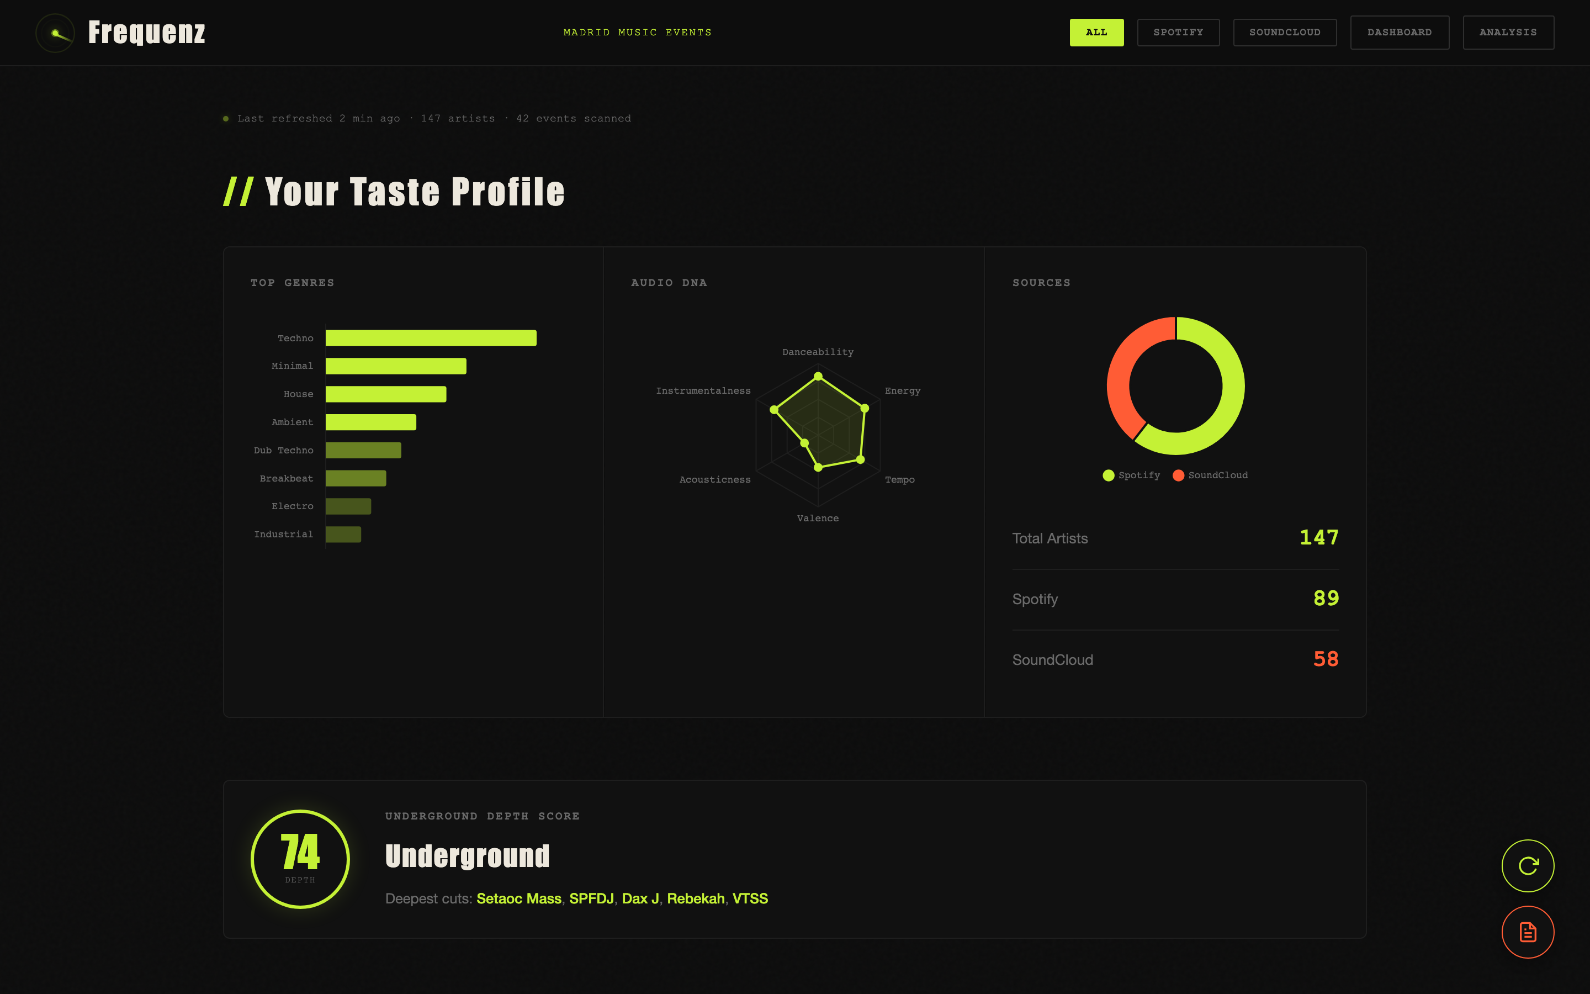Open the Setaoc Mass artist link
Viewport: 1590px width, 994px height.
tap(518, 898)
